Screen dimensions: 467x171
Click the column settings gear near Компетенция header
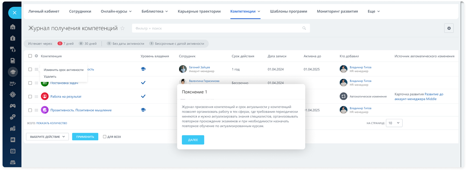[x=36, y=56]
